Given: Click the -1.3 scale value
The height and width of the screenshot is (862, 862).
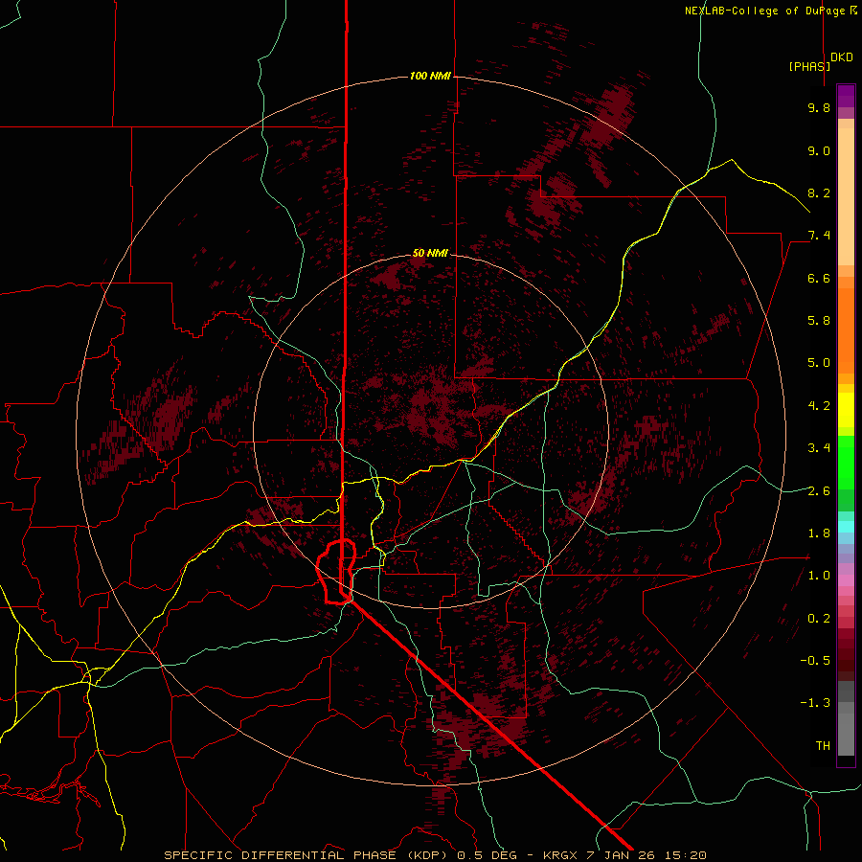Looking at the screenshot, I should point(815,703).
